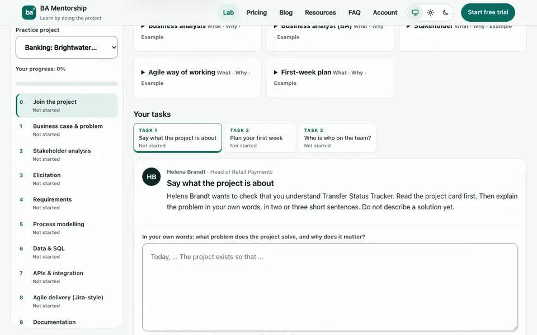Select Task 3 Who is who on the team
Viewport: 537px width, 335px height.
click(x=338, y=138)
